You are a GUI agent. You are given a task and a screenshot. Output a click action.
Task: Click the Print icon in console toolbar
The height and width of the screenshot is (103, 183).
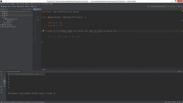point(5,84)
